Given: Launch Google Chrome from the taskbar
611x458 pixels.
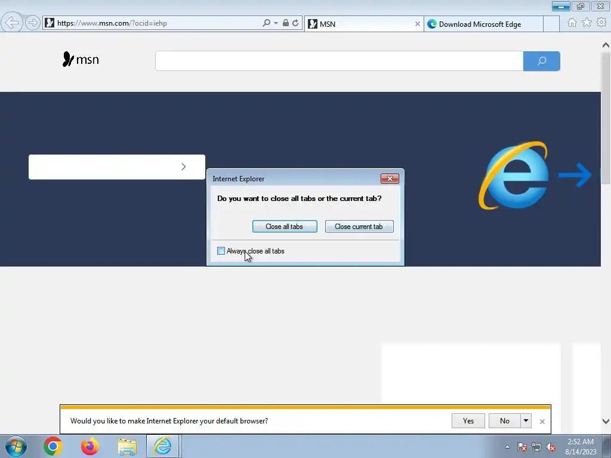Looking at the screenshot, I should click(x=53, y=446).
